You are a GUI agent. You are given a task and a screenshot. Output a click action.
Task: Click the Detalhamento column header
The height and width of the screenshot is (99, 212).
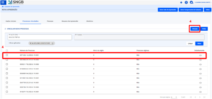[199, 50]
